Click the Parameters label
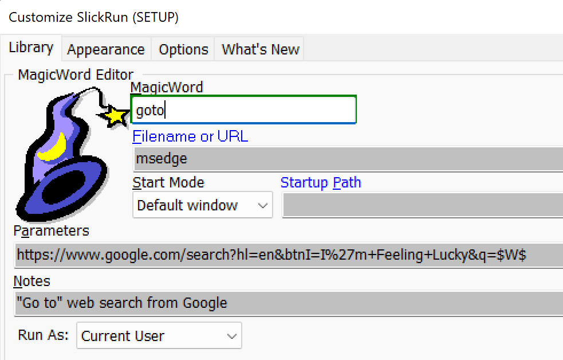This screenshot has height=360, width=563. pyautogui.click(x=52, y=231)
